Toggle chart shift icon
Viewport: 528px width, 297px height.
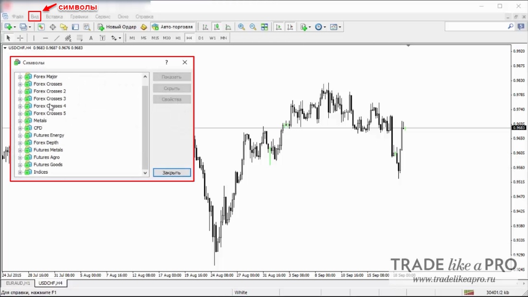pyautogui.click(x=289, y=27)
